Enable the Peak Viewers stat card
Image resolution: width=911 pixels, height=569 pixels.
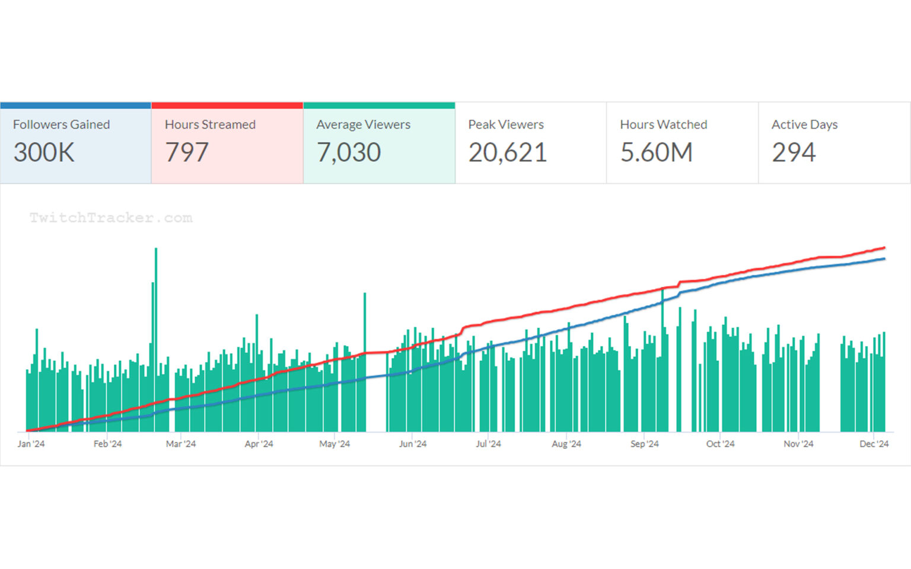531,143
